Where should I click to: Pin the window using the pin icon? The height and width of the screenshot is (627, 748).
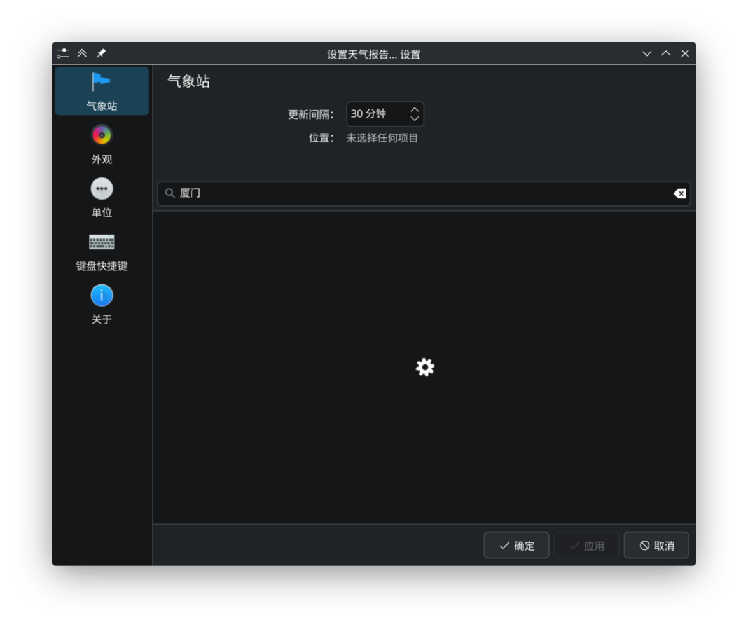[x=101, y=53]
